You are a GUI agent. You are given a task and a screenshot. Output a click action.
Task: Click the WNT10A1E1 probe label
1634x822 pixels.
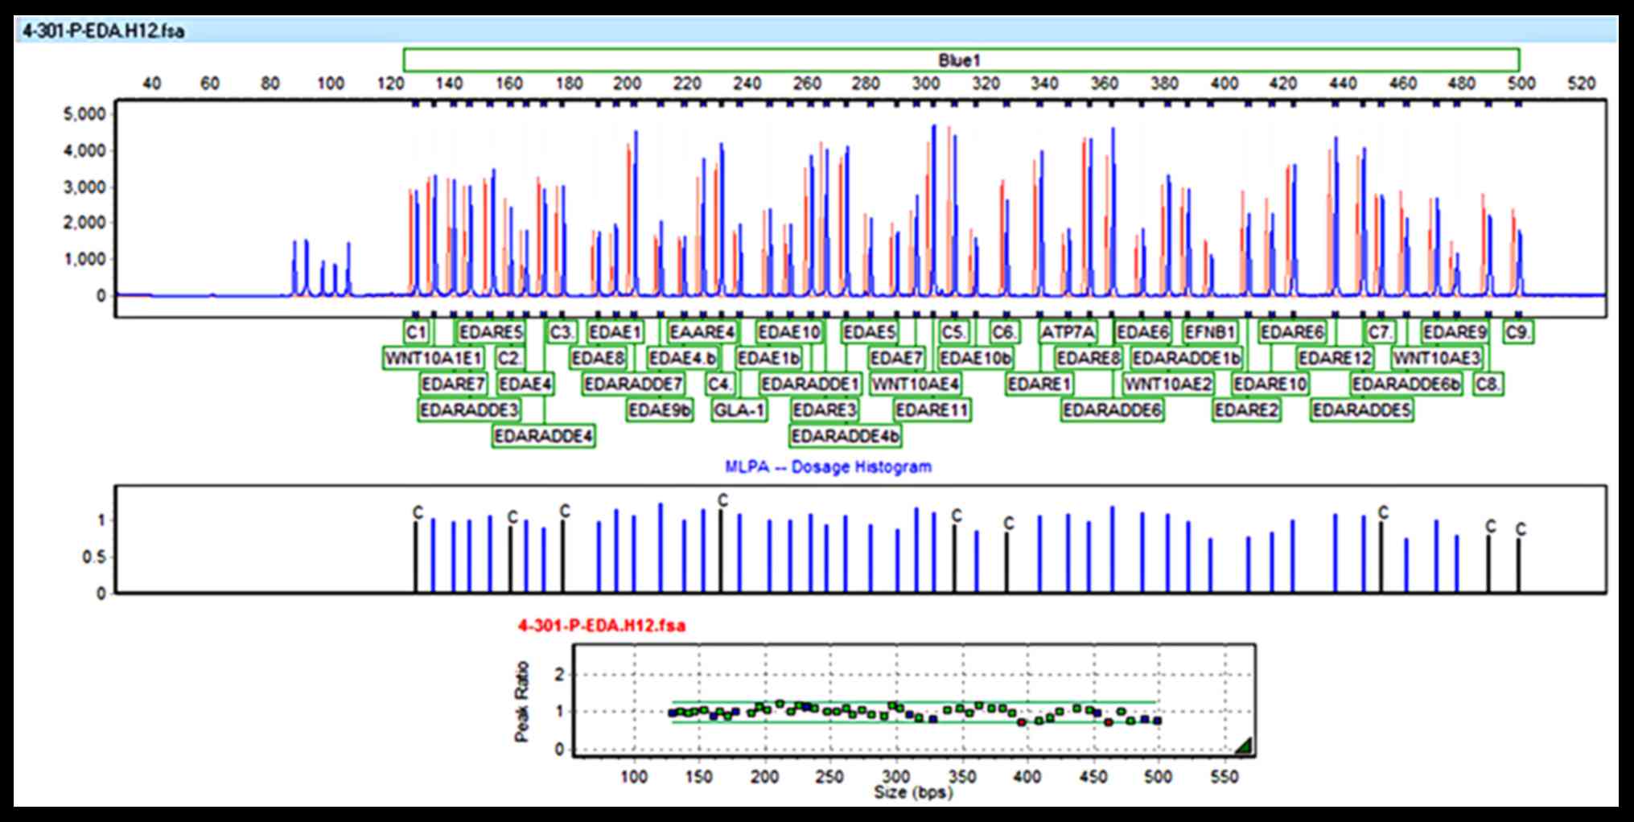click(x=434, y=358)
